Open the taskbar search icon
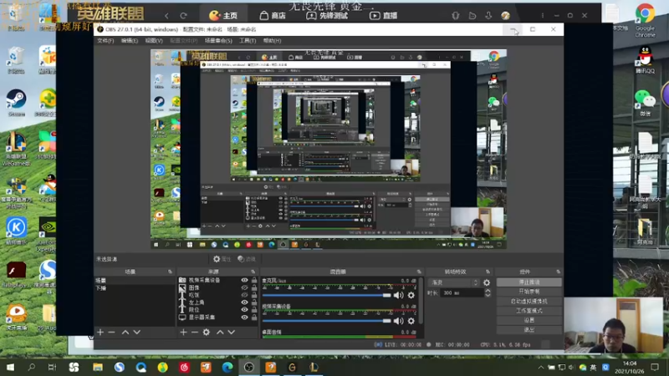 (31, 367)
